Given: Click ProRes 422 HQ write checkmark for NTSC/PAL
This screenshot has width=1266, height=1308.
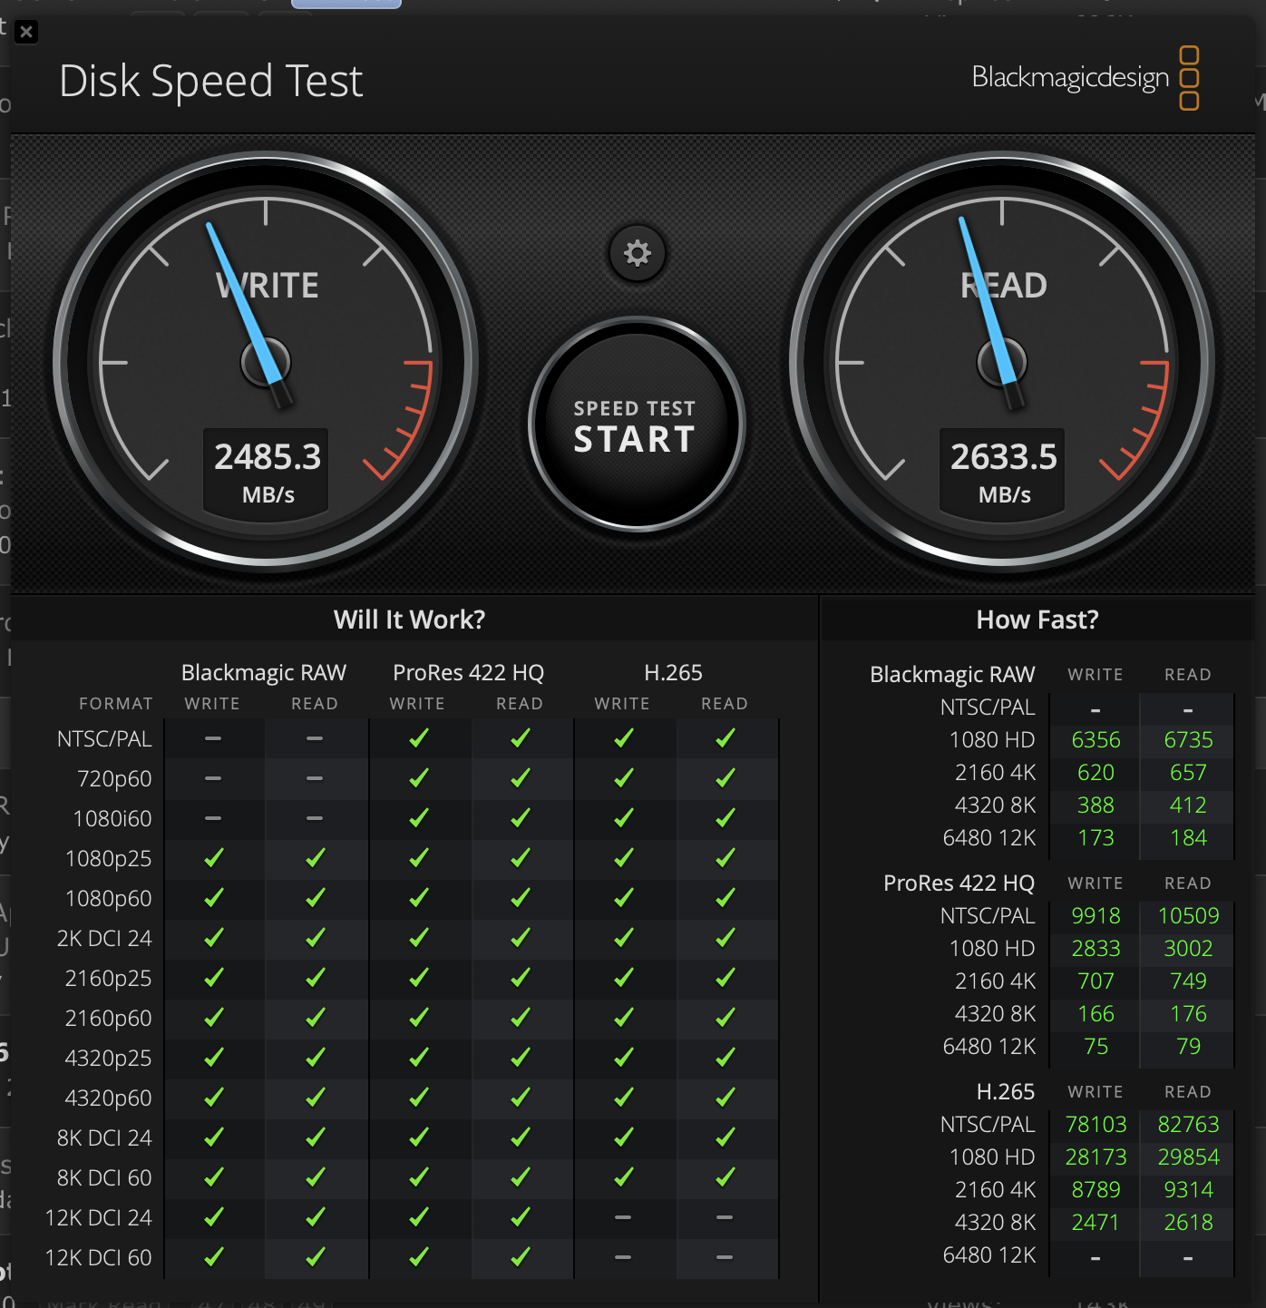Looking at the screenshot, I should click(418, 738).
